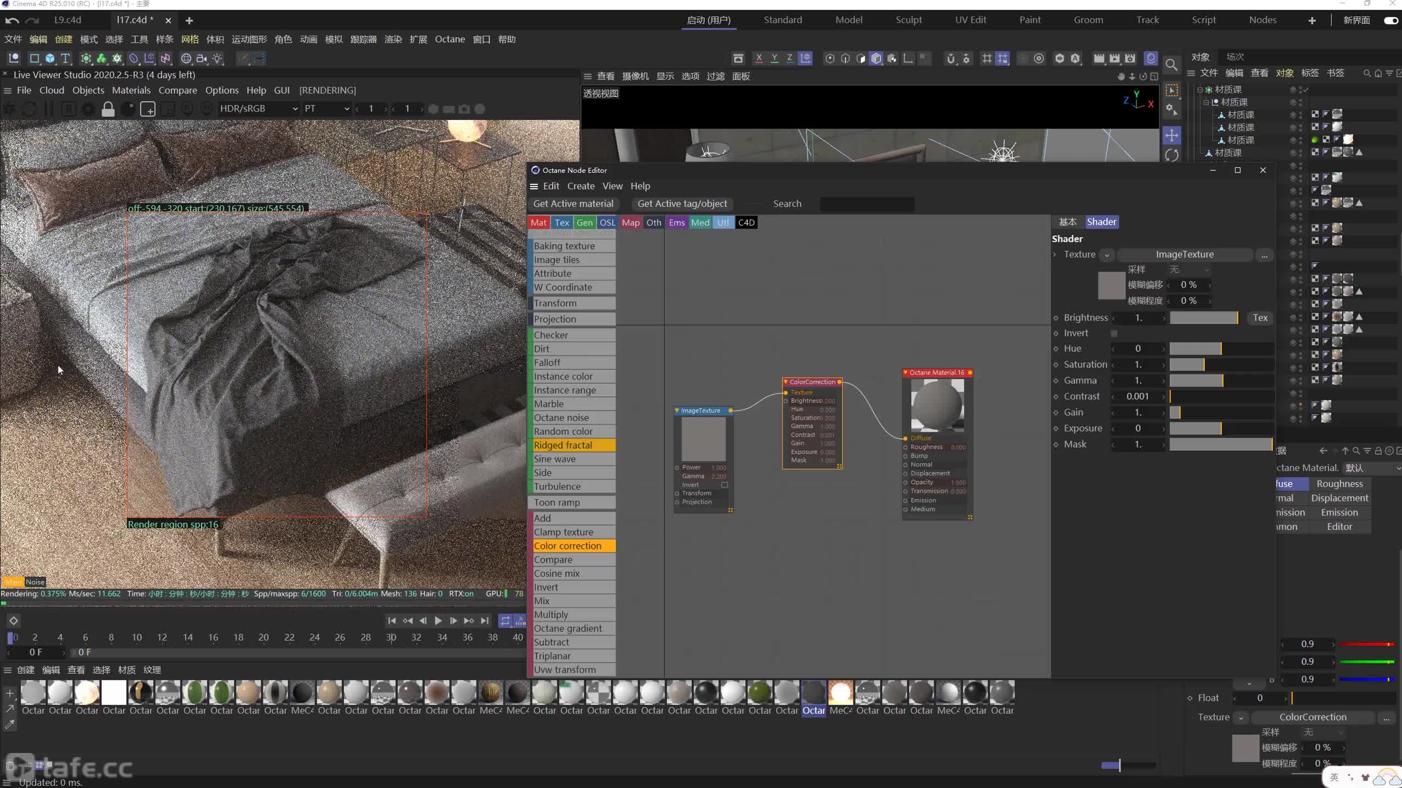This screenshot has width=1402, height=788.
Task: Select Ridged fractal from node list
Action: point(573,445)
